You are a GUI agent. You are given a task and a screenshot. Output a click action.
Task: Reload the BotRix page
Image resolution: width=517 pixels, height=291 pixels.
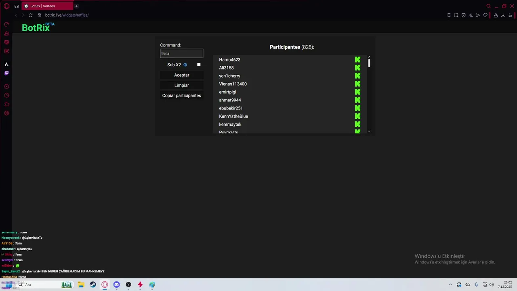(x=30, y=15)
